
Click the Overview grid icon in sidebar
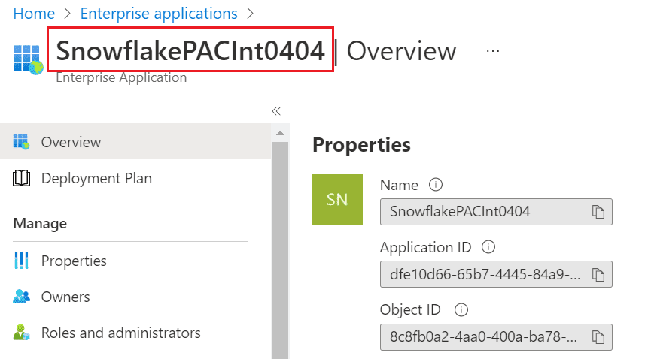pos(21,142)
